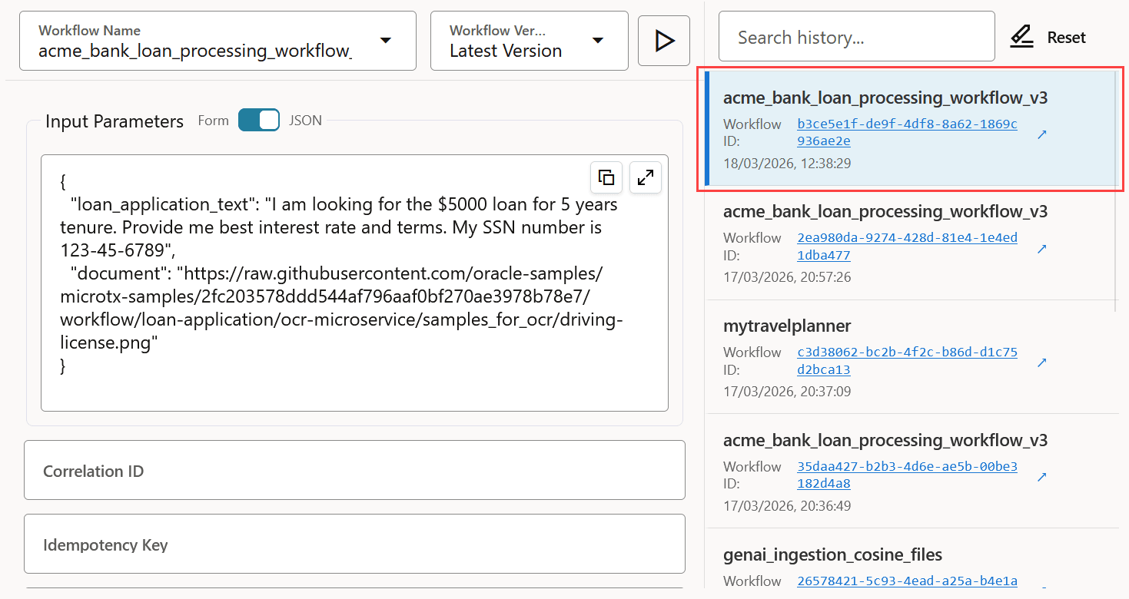Viewport: 1129px width, 599px height.
Task: Select the 18/03/2026, 12:38:29 history entry
Action: 912,128
